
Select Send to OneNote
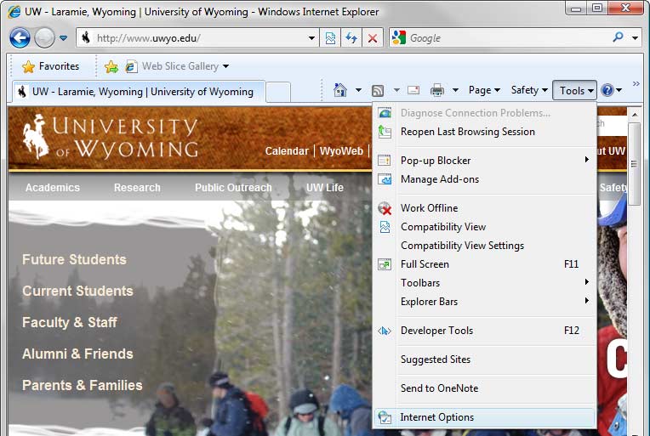pyautogui.click(x=484, y=388)
